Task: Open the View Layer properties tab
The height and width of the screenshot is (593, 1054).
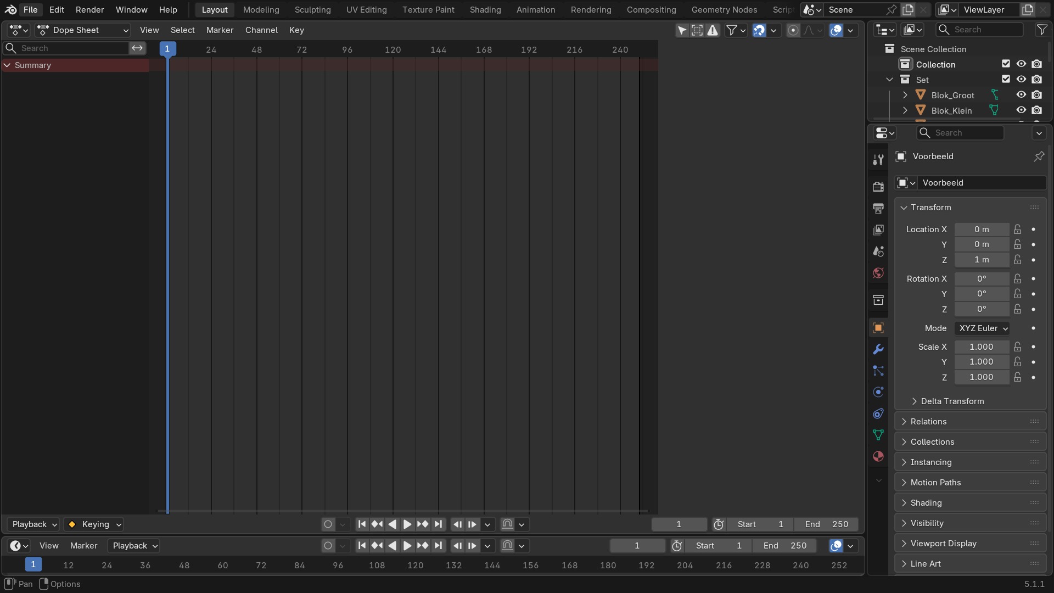Action: click(x=878, y=230)
